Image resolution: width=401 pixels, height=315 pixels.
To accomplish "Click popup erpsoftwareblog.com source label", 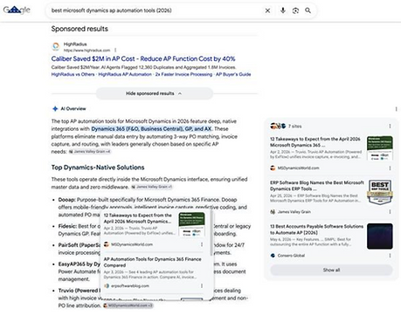I will pyautogui.click(x=130, y=286).
